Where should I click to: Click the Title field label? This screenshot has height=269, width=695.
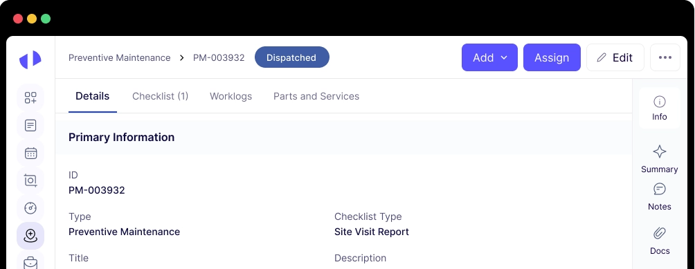[x=78, y=258]
